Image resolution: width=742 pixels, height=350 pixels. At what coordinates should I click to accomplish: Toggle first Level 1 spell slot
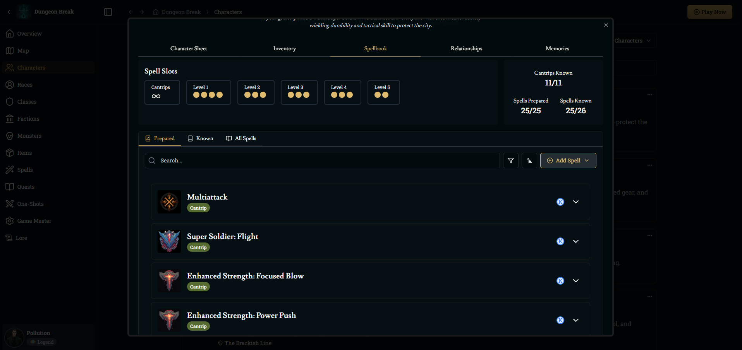click(196, 95)
